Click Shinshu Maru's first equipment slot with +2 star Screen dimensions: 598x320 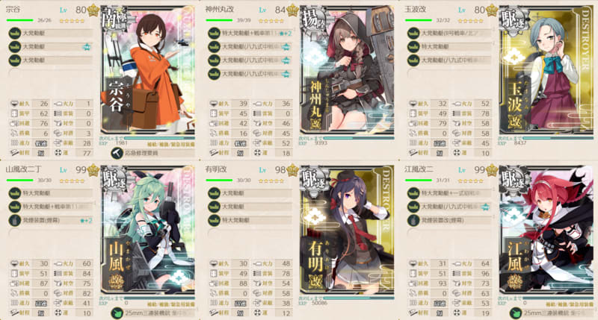tap(250, 33)
